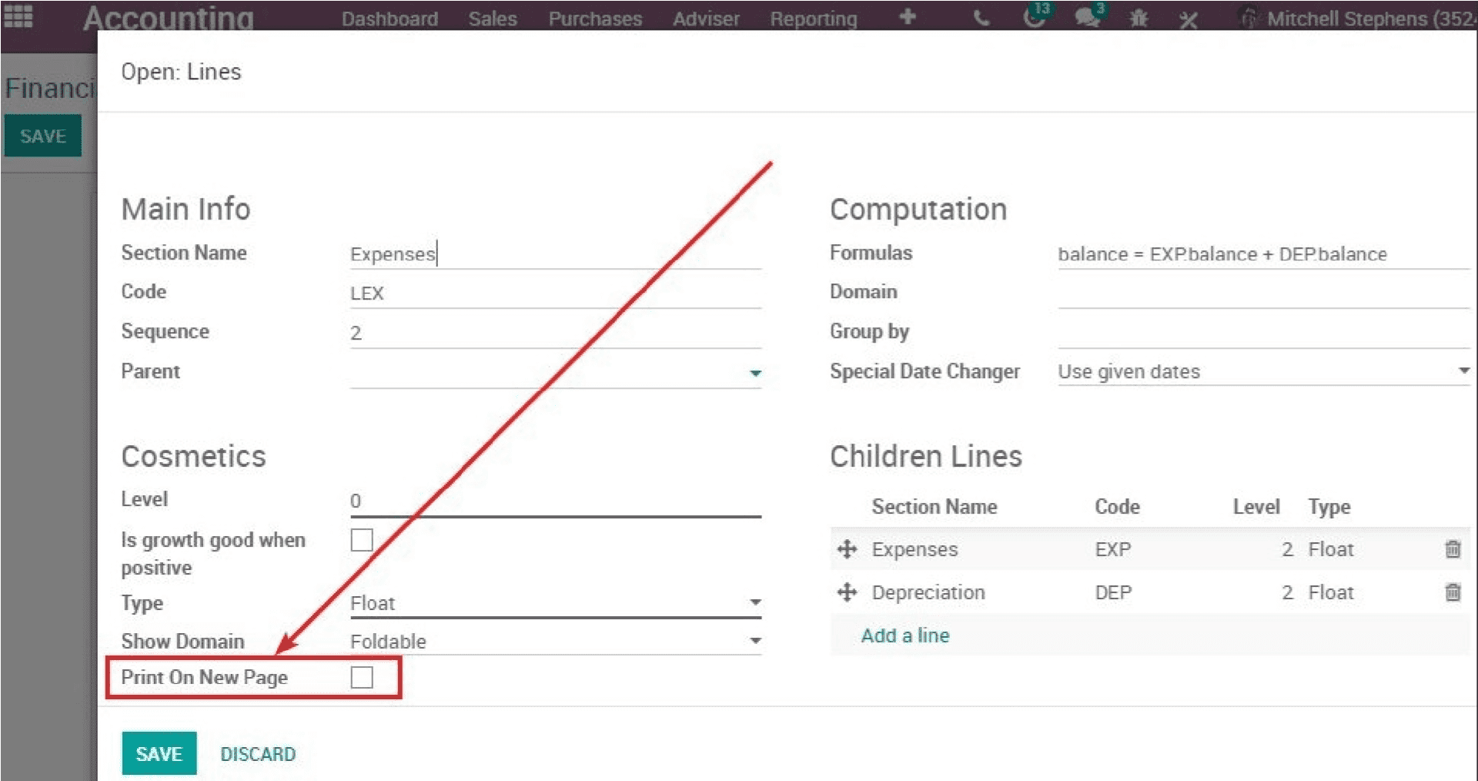
Task: Sort children by Code column header
Action: (x=1117, y=507)
